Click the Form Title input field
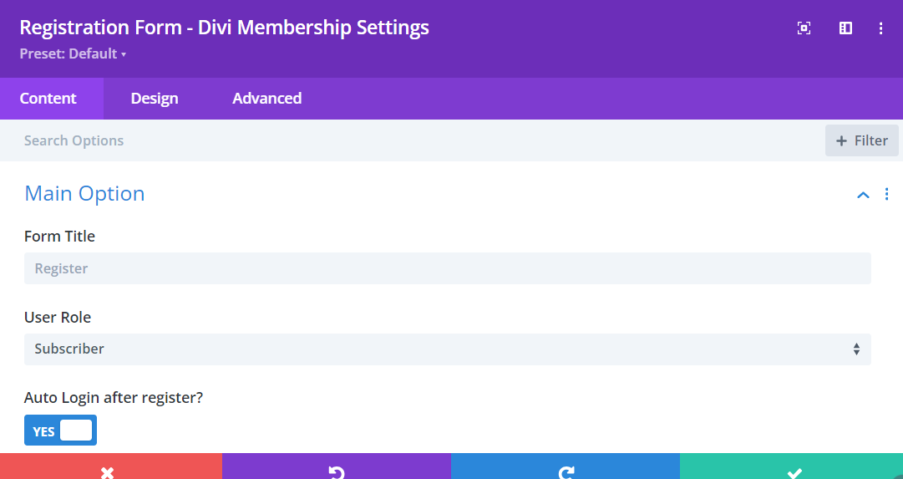Screen dimensions: 903x479 tap(448, 268)
